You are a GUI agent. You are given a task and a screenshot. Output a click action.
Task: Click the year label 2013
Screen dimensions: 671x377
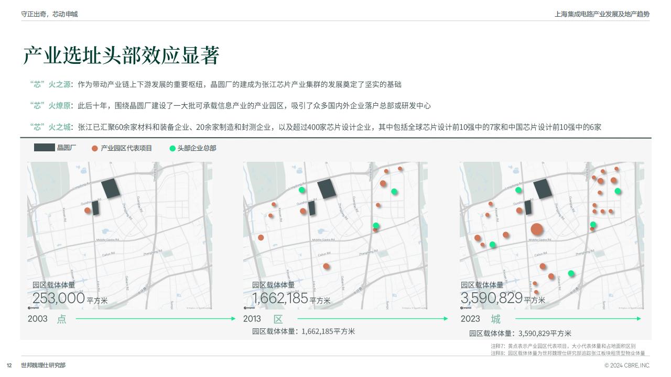click(x=253, y=319)
